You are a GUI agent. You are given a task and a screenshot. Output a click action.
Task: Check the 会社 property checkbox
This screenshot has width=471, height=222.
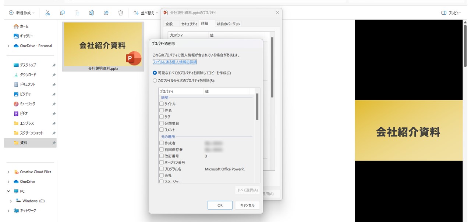tap(162, 175)
